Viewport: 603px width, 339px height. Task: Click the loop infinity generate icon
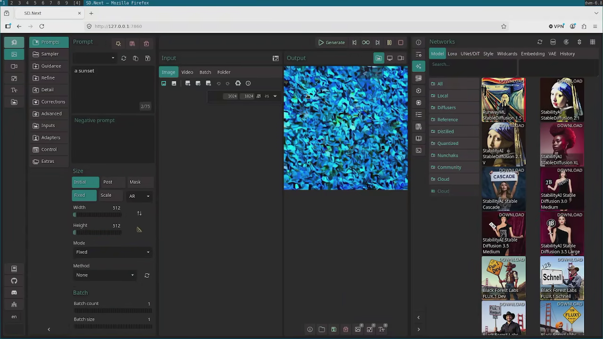pos(366,42)
